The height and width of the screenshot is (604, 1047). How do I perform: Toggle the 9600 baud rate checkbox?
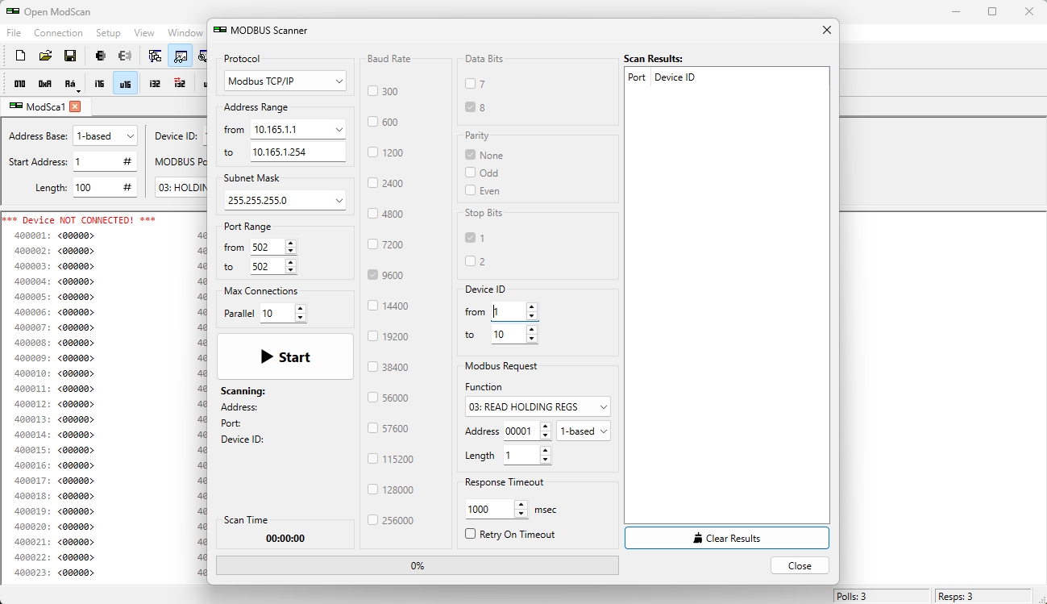click(x=373, y=275)
